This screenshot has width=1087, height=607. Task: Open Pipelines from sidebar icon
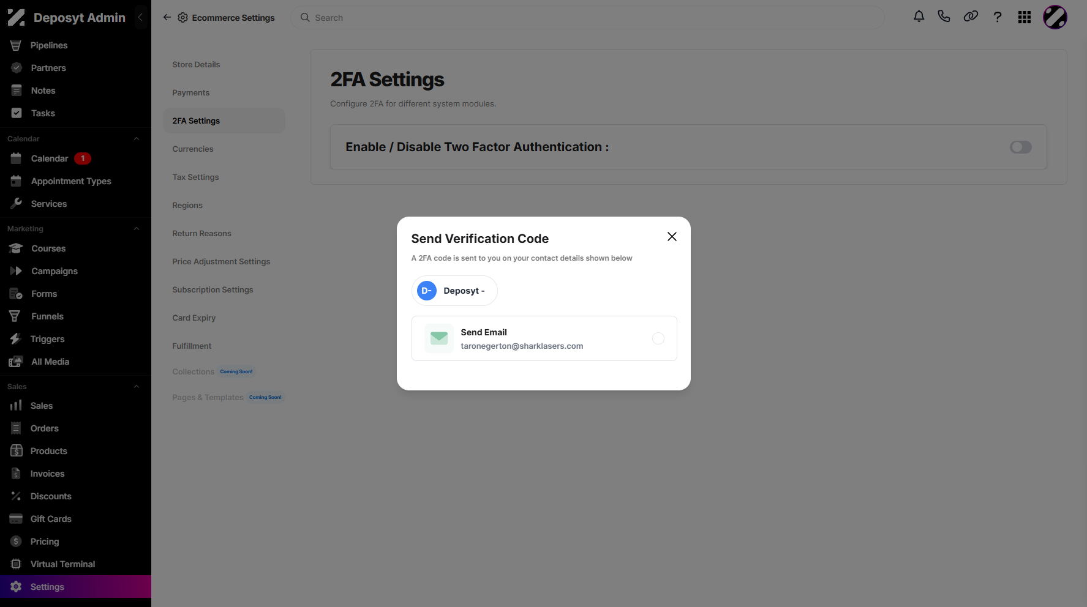pos(16,45)
